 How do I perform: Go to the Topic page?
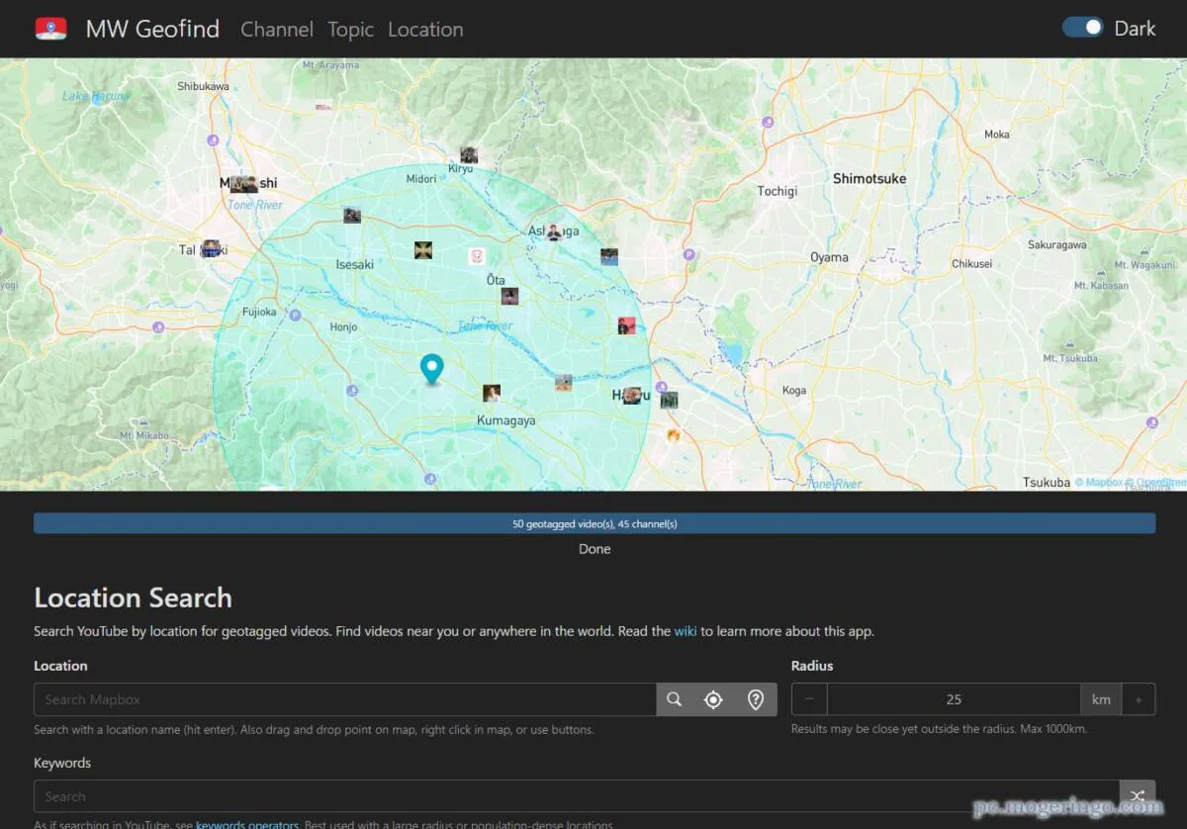(x=351, y=30)
